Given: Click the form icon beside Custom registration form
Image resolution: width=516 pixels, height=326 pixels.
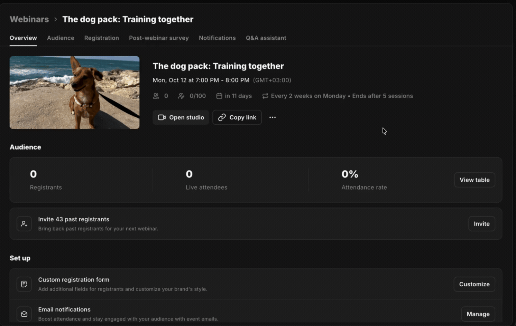Looking at the screenshot, I should click(x=24, y=284).
